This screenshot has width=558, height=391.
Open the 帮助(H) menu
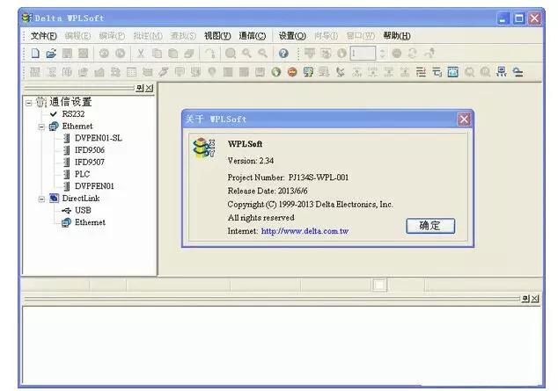(x=397, y=36)
